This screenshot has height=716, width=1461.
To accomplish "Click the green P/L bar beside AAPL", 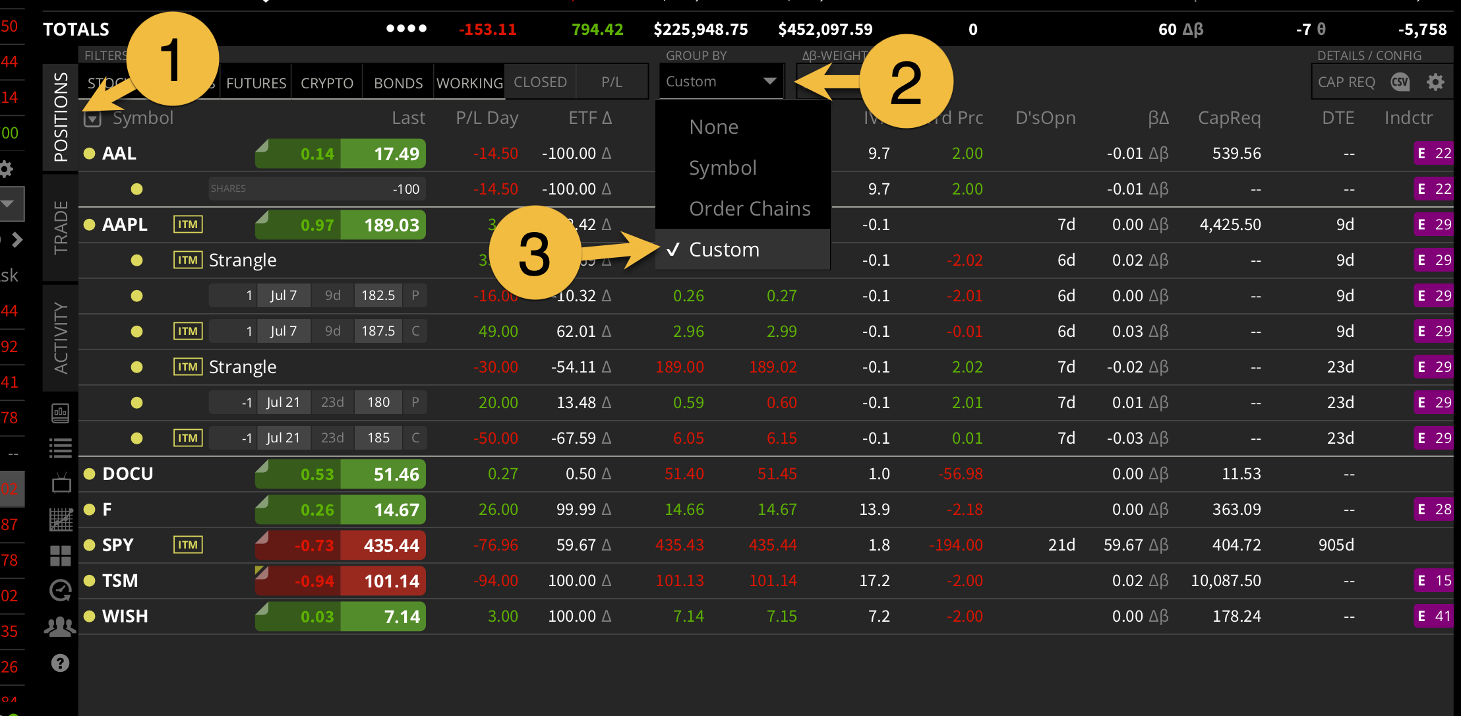I will tap(340, 224).
